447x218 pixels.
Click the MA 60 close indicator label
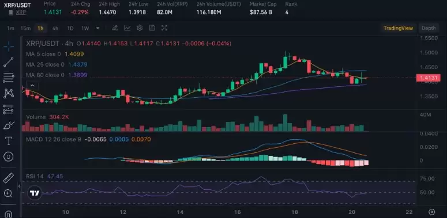coord(45,75)
